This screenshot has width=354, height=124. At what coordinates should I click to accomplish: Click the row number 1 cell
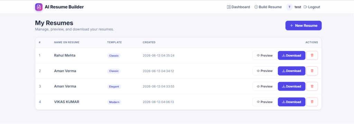coord(40,55)
